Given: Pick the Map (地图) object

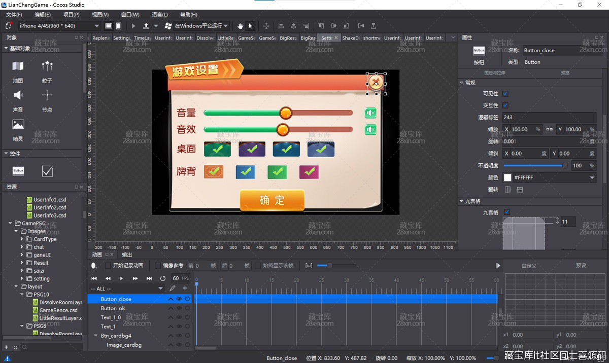Looking at the screenshot, I should [18, 66].
